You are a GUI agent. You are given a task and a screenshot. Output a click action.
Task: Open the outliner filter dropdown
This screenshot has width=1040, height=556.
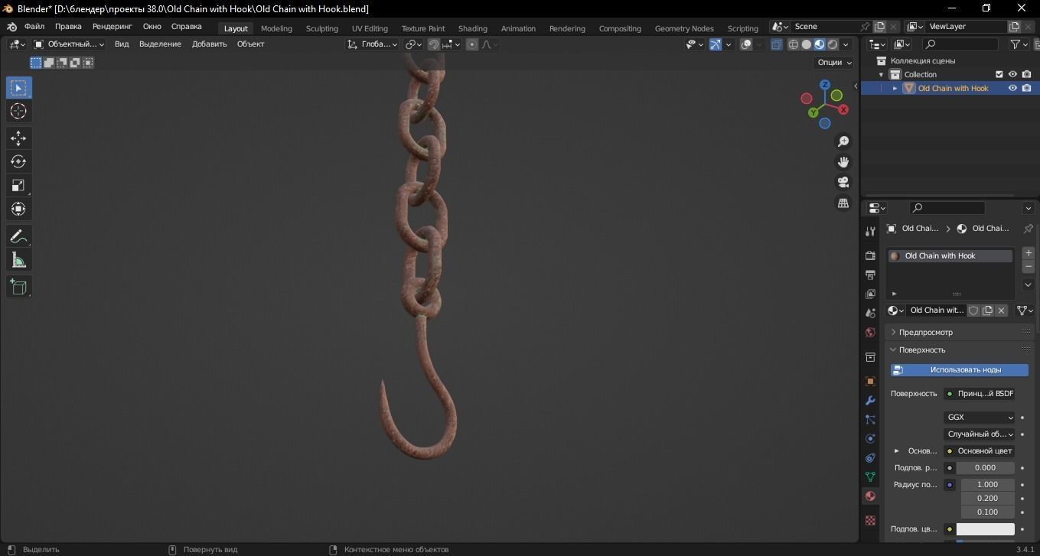pyautogui.click(x=1019, y=44)
